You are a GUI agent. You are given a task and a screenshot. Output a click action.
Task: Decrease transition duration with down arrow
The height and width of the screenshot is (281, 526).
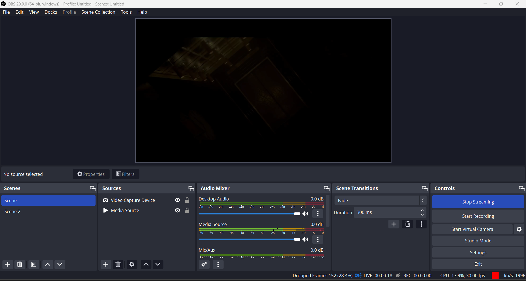[422, 215]
